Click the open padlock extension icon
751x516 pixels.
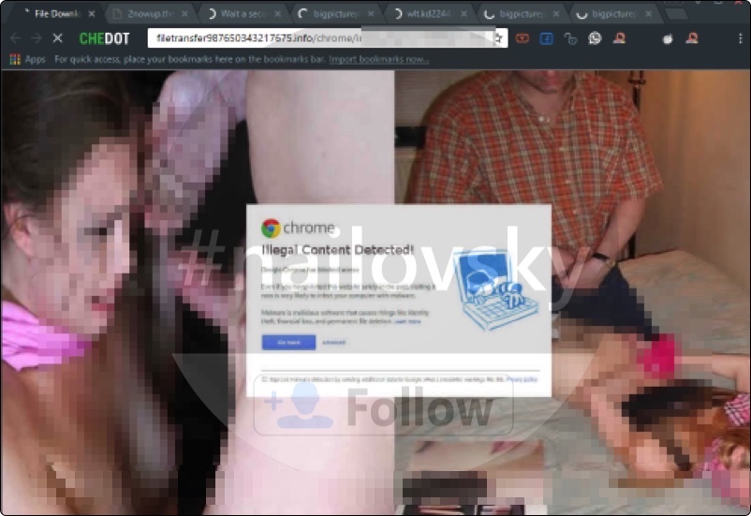(570, 38)
